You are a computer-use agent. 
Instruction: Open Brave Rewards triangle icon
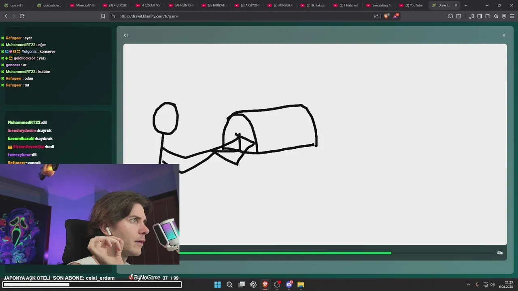click(x=396, y=16)
